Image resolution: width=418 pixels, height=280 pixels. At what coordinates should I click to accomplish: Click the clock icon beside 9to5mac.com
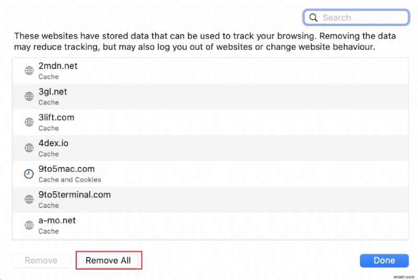(29, 173)
